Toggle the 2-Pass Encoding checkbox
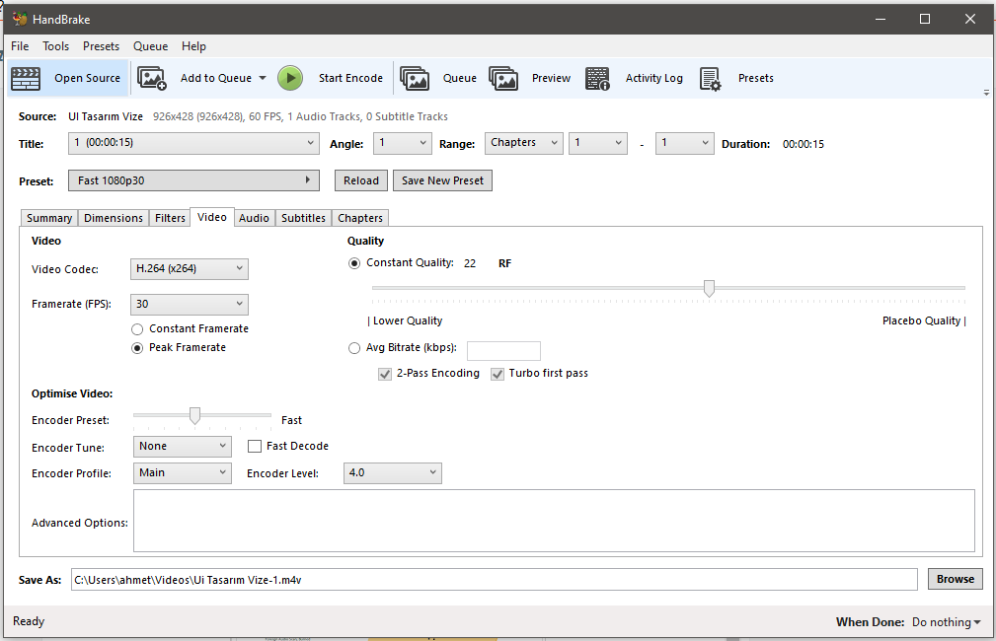This screenshot has width=996, height=641. pyautogui.click(x=385, y=374)
